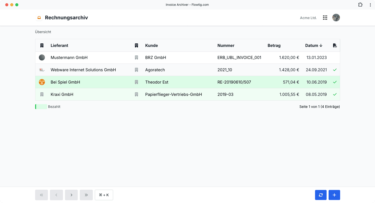Sort by the Betrag column header
Image resolution: width=375 pixels, height=203 pixels.
pos(274,45)
